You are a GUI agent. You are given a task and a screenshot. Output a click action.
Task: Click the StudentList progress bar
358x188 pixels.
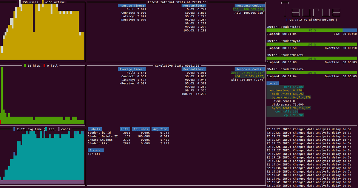pyautogui.click(x=311, y=30)
